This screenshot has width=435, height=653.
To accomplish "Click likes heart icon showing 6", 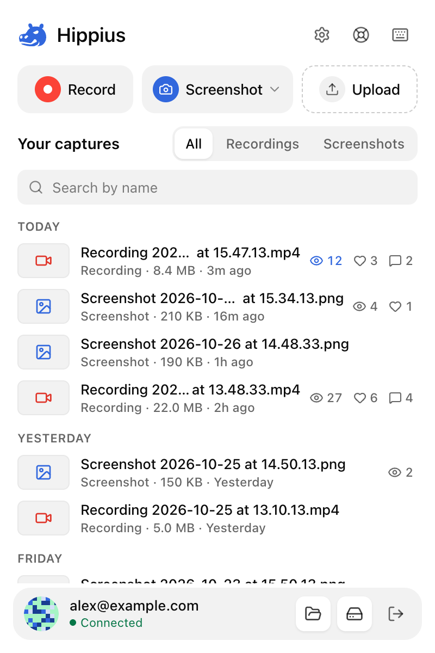I will point(359,398).
